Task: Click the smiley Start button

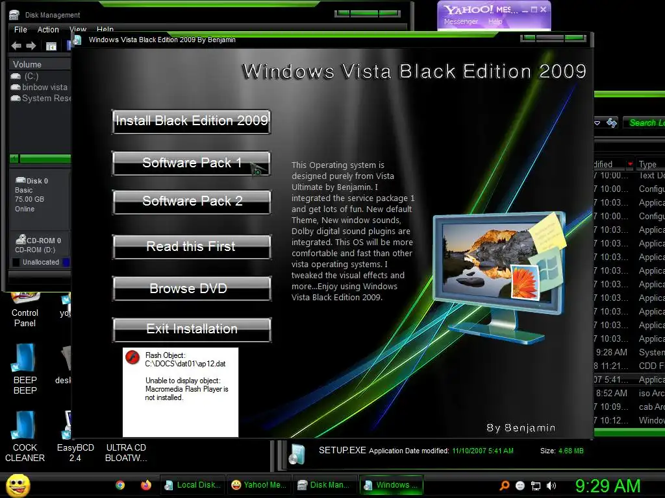Action: (18, 485)
